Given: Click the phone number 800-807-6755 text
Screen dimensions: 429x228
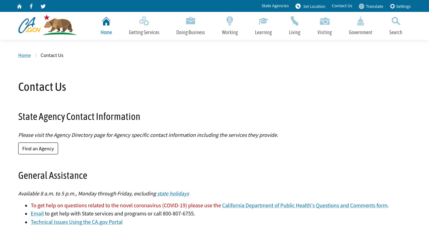Looking at the screenshot, I should click(x=178, y=214).
